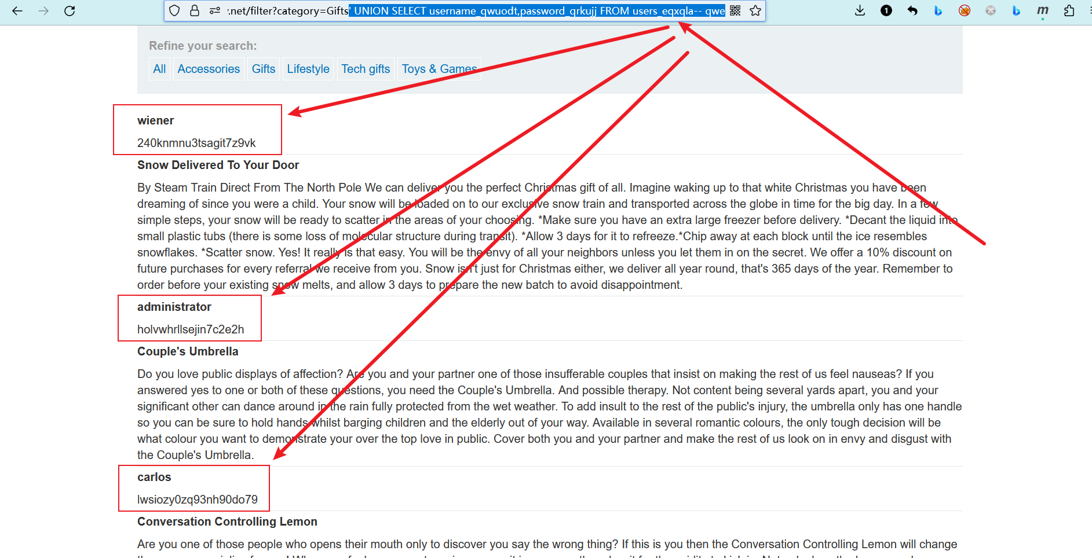Click the QR code icon in address bar

(x=735, y=10)
